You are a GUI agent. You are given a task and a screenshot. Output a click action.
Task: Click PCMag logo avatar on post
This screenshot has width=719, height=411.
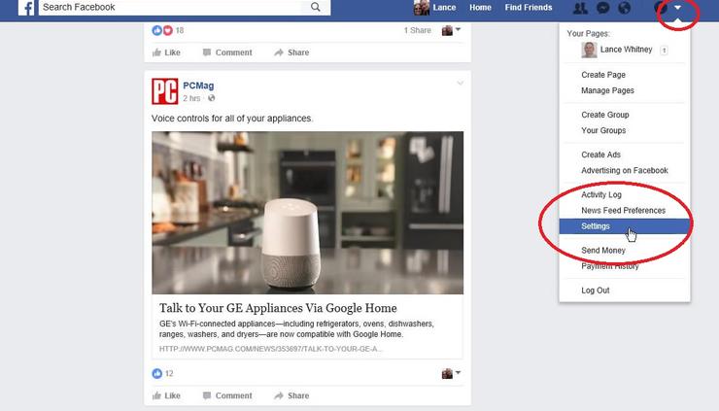click(x=164, y=91)
